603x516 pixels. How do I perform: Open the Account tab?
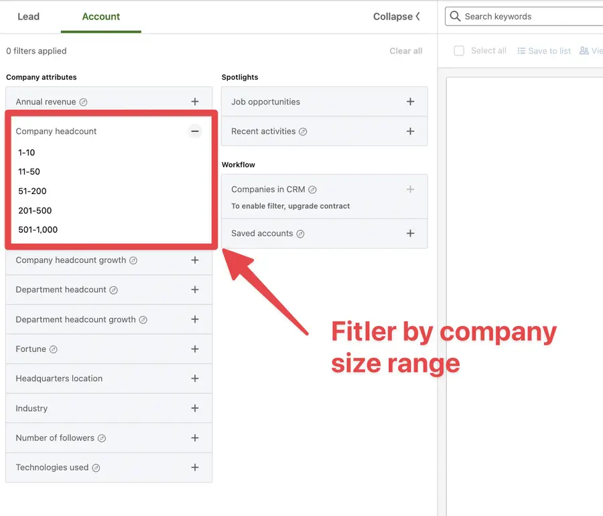[100, 16]
